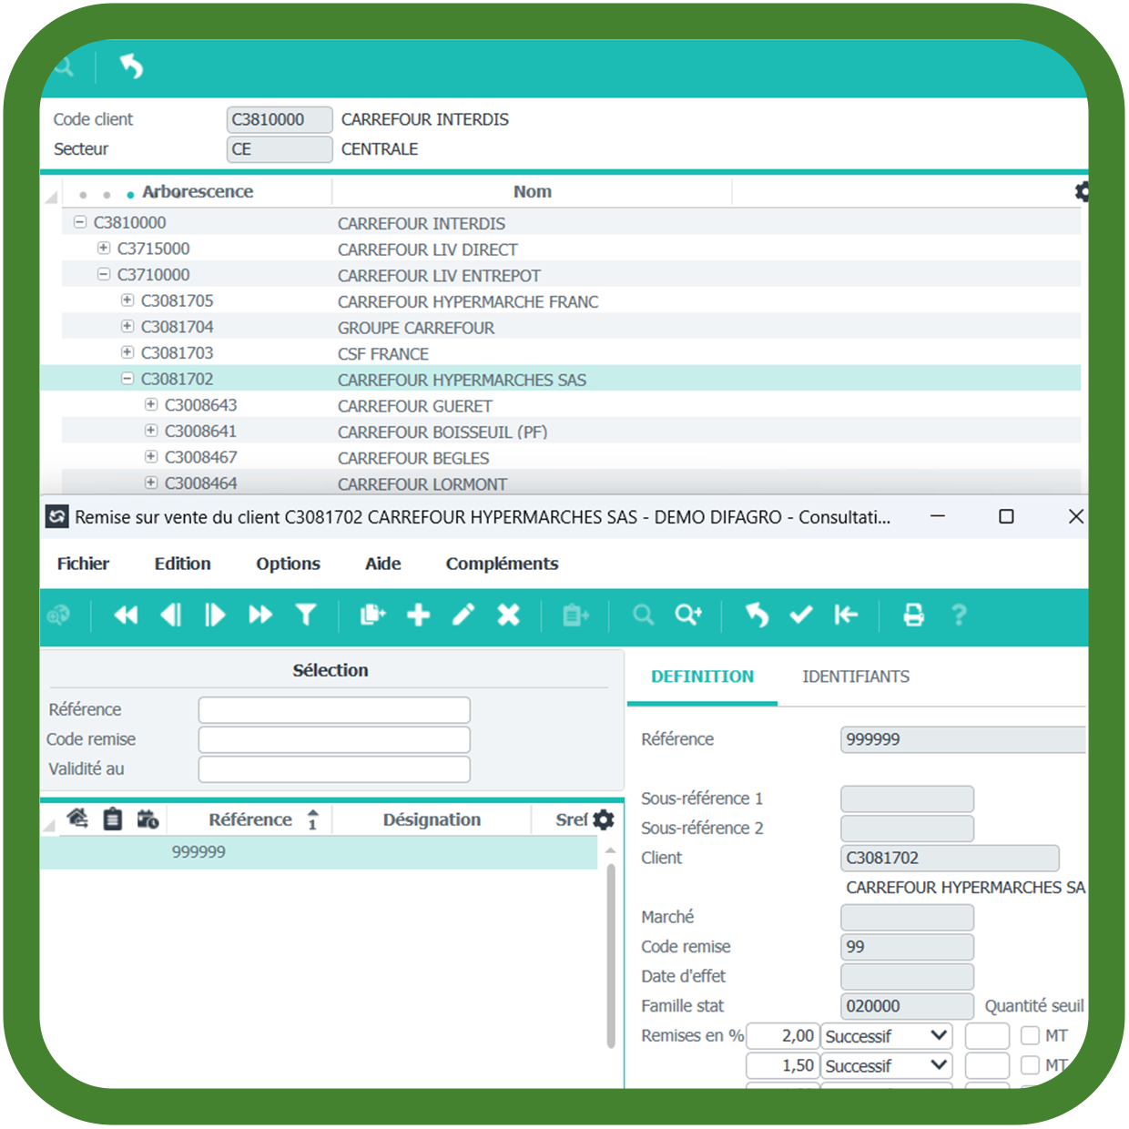Jump to first record with rewind icon

pyautogui.click(x=126, y=615)
